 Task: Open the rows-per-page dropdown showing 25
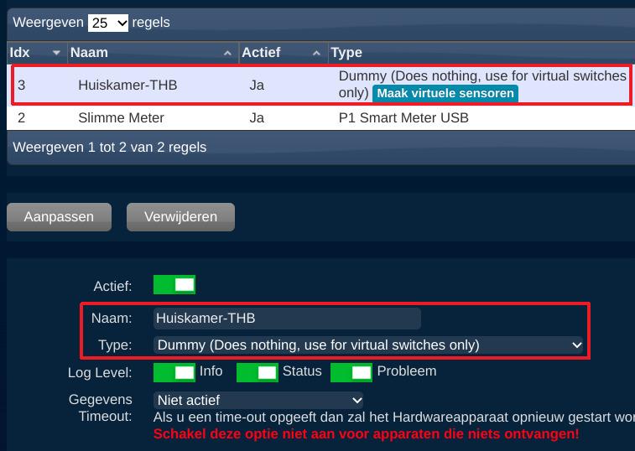pos(108,23)
